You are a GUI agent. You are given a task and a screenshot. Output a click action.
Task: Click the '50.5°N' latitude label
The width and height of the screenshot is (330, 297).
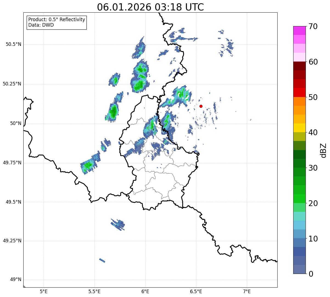click(x=13, y=44)
